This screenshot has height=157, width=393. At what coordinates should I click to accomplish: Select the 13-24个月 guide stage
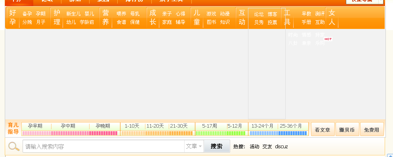(262, 126)
